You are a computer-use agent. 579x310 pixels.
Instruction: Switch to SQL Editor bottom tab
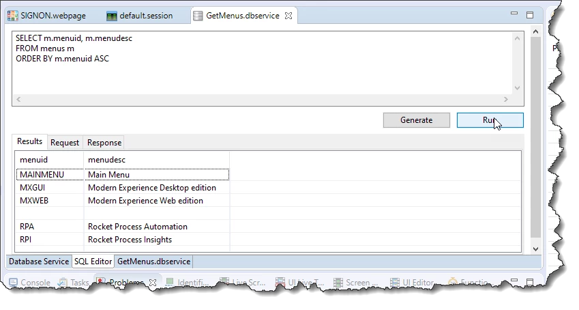(x=93, y=262)
